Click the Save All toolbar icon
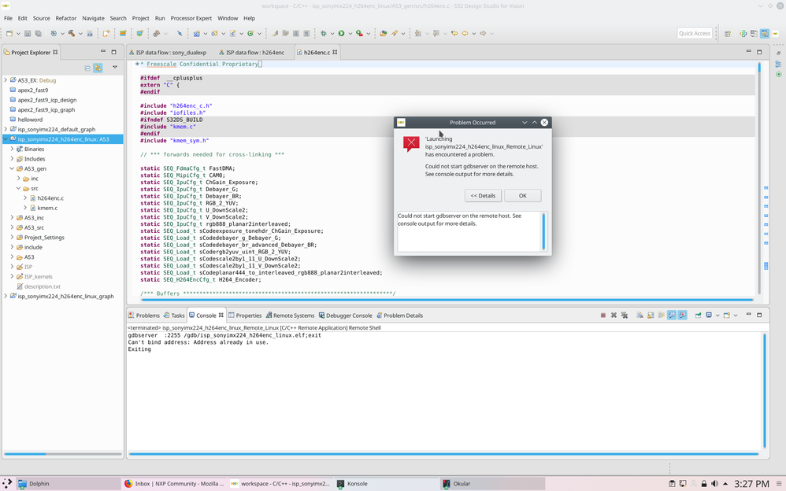Image resolution: width=786 pixels, height=491 pixels. (x=38, y=34)
